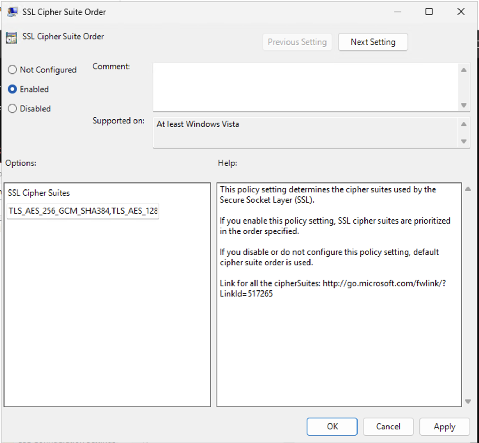Click the Supported on scroll down arrow
The width and height of the screenshot is (479, 443).
tap(464, 141)
